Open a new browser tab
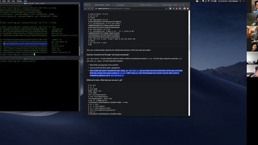 pos(183,5)
